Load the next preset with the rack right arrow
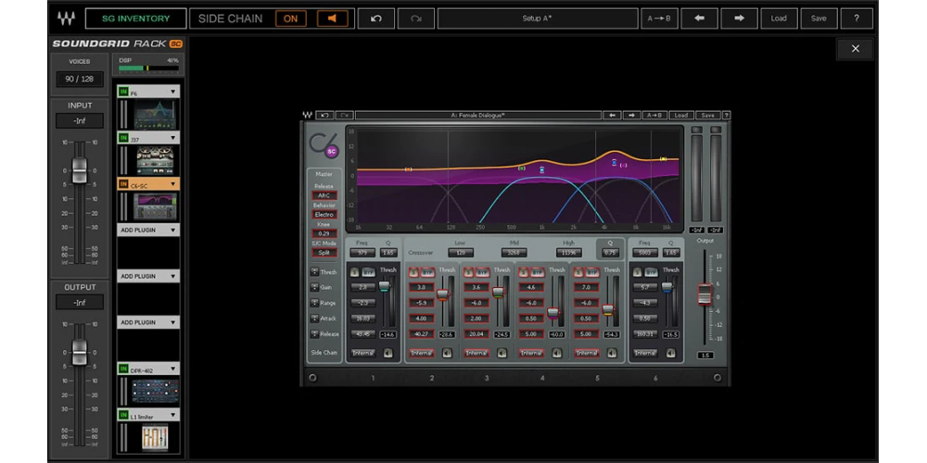 coord(739,19)
